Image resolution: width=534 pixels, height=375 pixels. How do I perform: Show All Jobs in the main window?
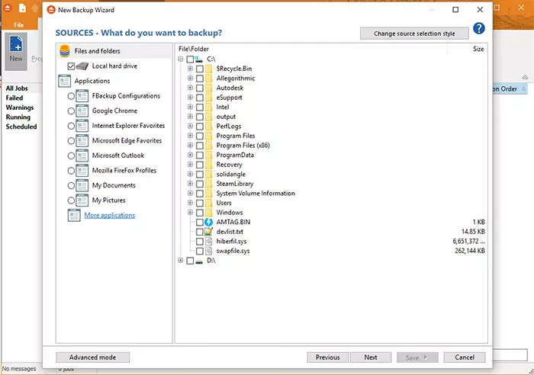point(17,88)
